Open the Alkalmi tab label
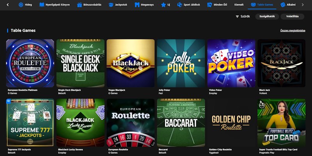This screenshot has height=156, width=312. pos(291,5)
